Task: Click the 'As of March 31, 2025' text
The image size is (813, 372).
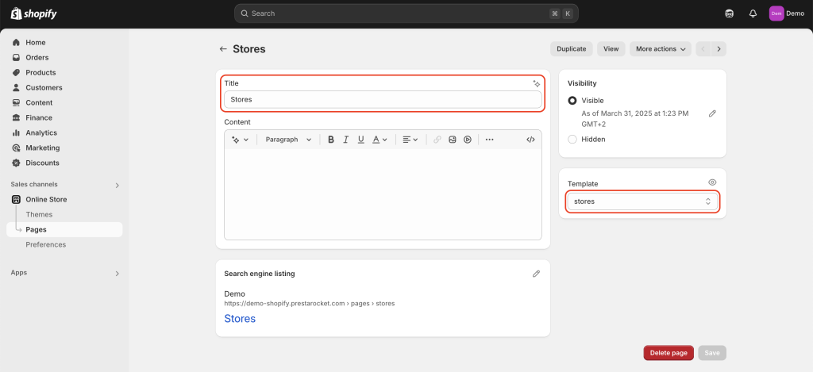Action: (x=635, y=119)
